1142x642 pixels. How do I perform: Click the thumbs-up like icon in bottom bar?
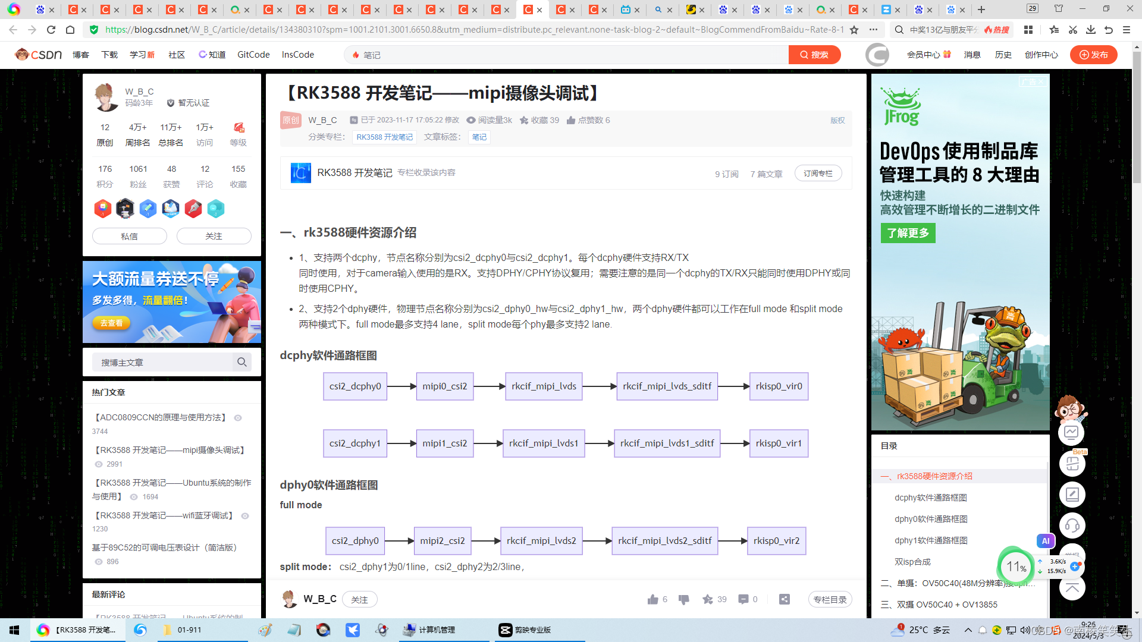coord(652,599)
